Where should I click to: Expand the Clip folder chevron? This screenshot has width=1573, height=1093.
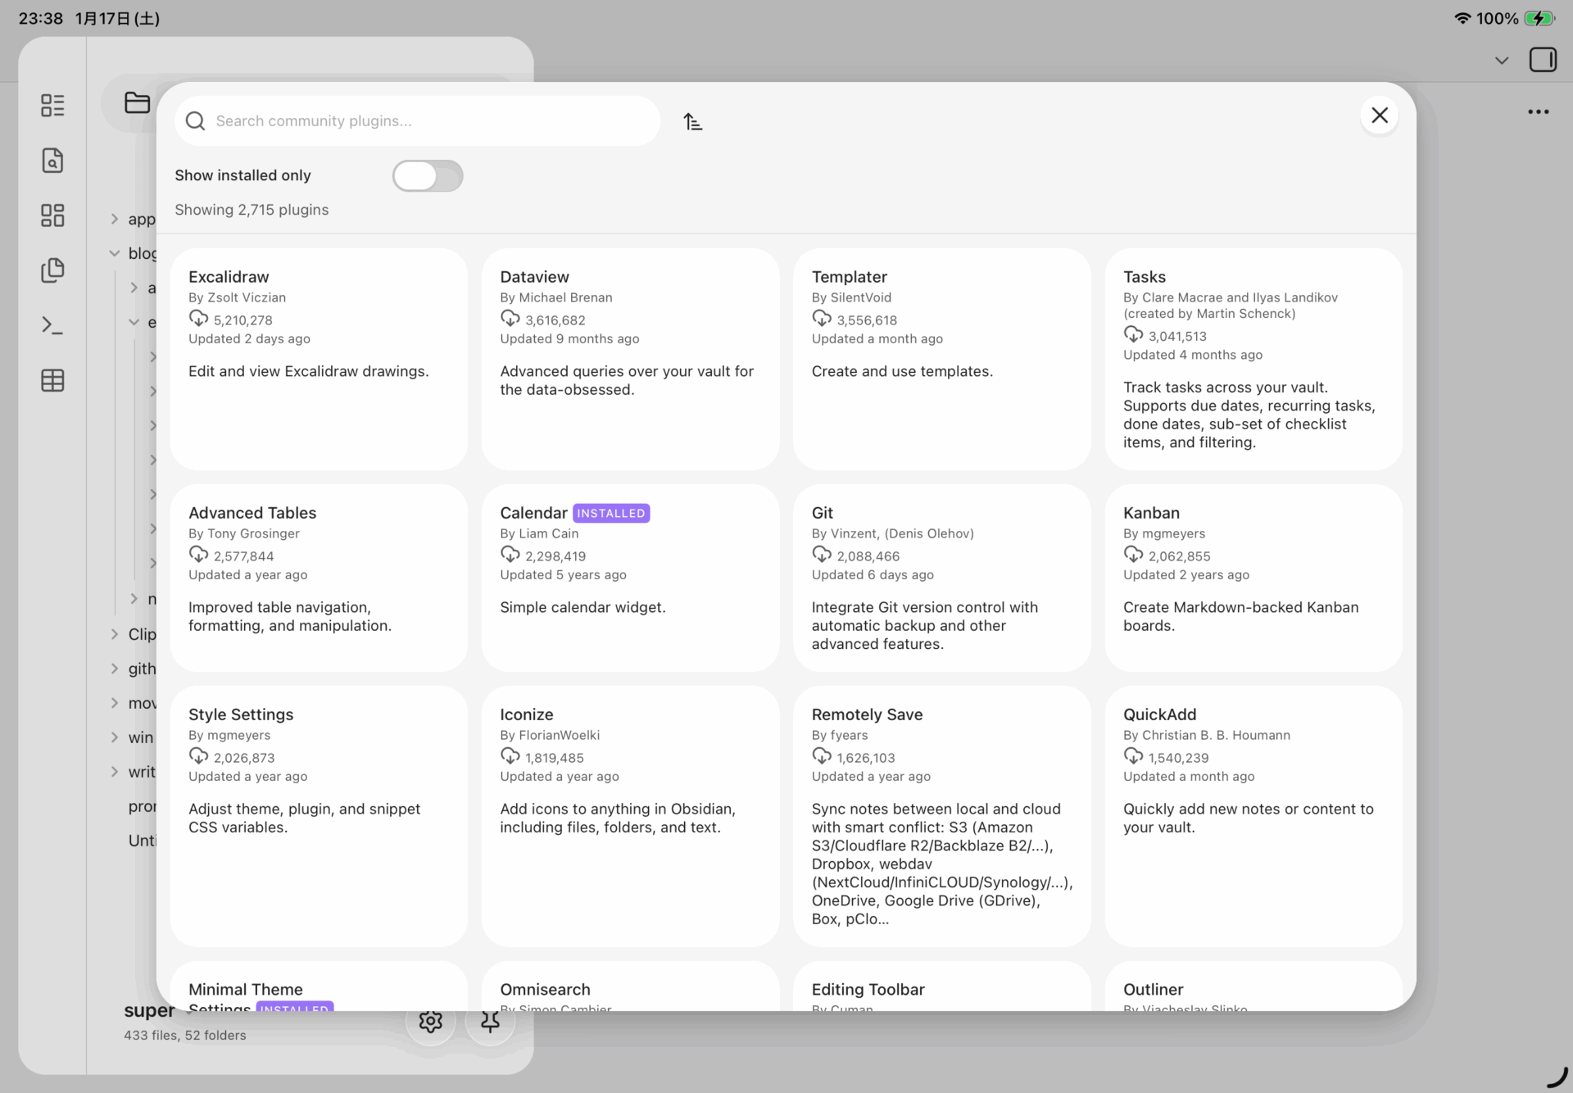[115, 634]
